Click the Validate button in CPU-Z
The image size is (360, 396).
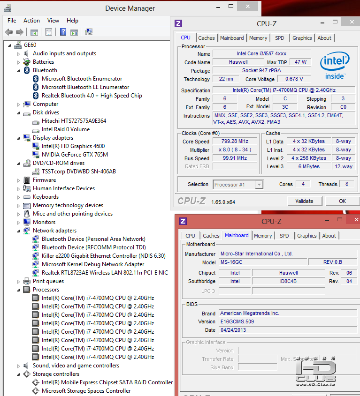coord(304,201)
